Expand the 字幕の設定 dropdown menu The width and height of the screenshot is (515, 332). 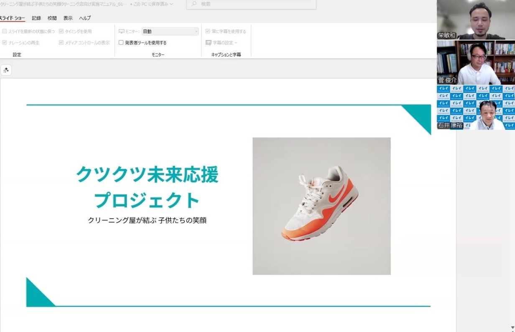click(236, 43)
